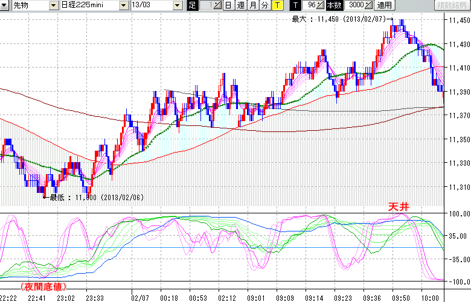The image size is (471, 302).
Task: Select the weekly 週 timeframe button
Action: [240, 5]
